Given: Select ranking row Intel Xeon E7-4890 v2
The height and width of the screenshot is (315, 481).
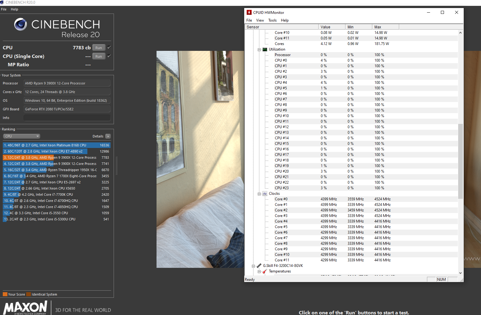Looking at the screenshot, I should (57, 151).
